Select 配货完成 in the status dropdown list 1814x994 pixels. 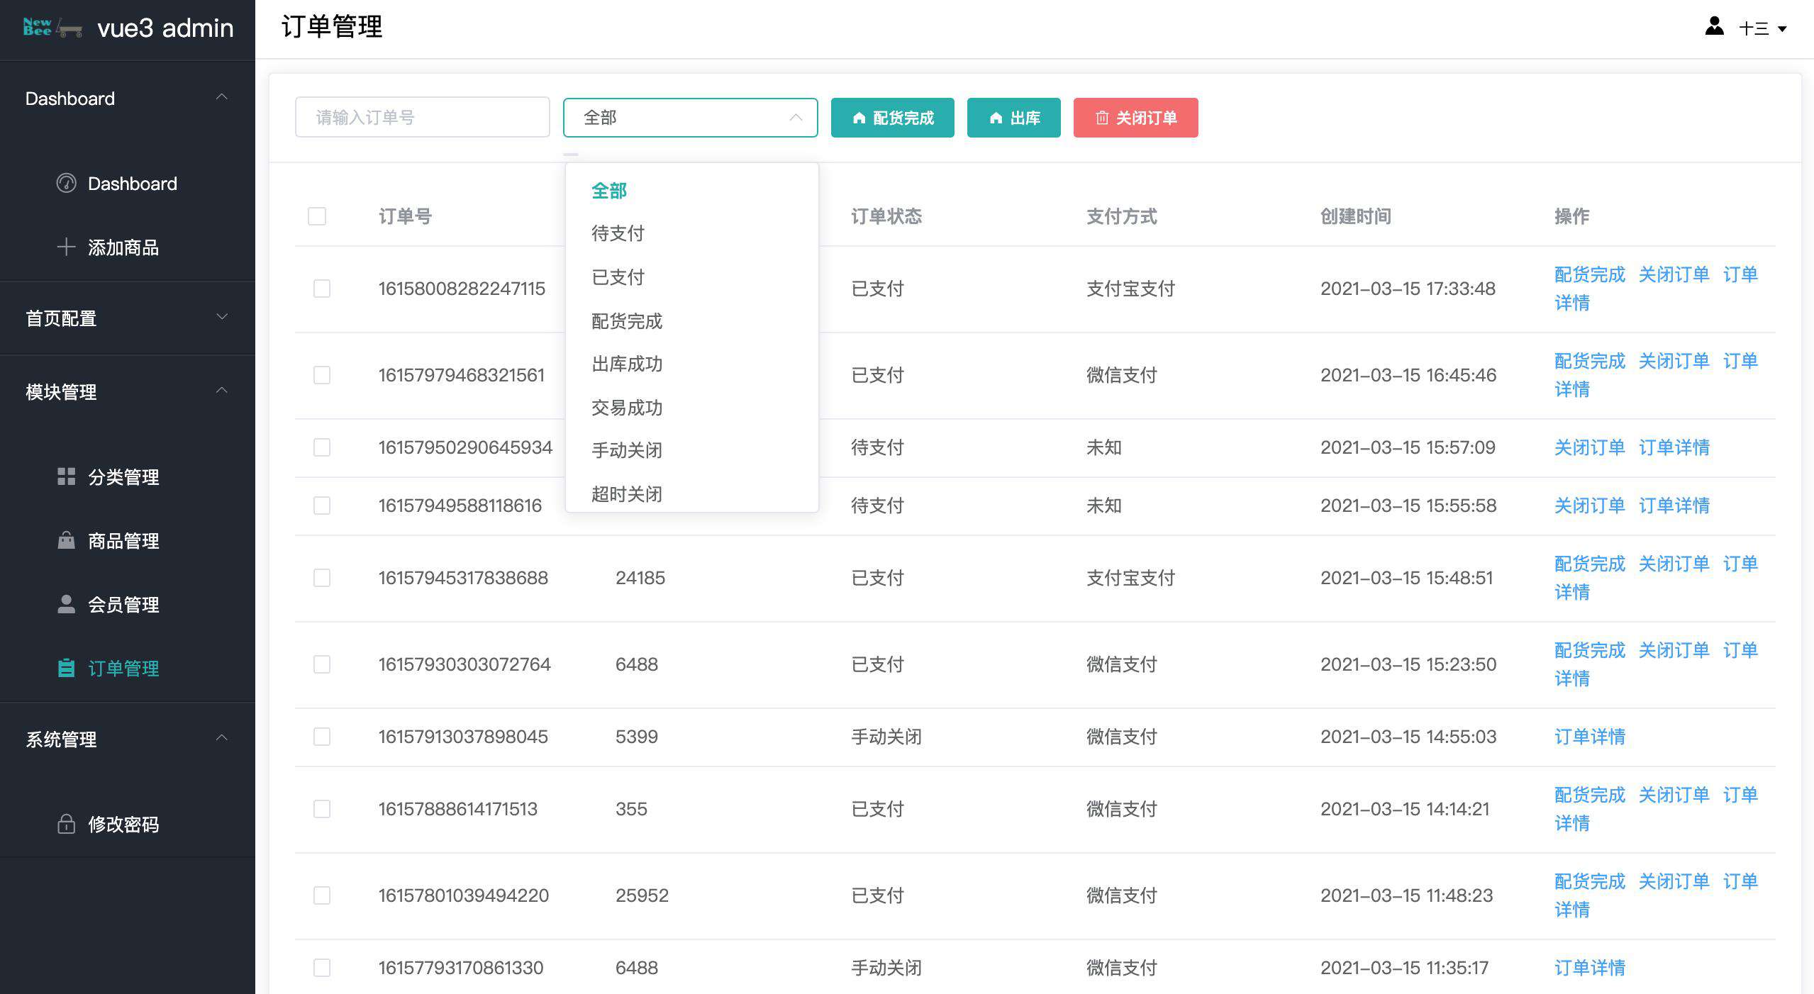(692, 321)
